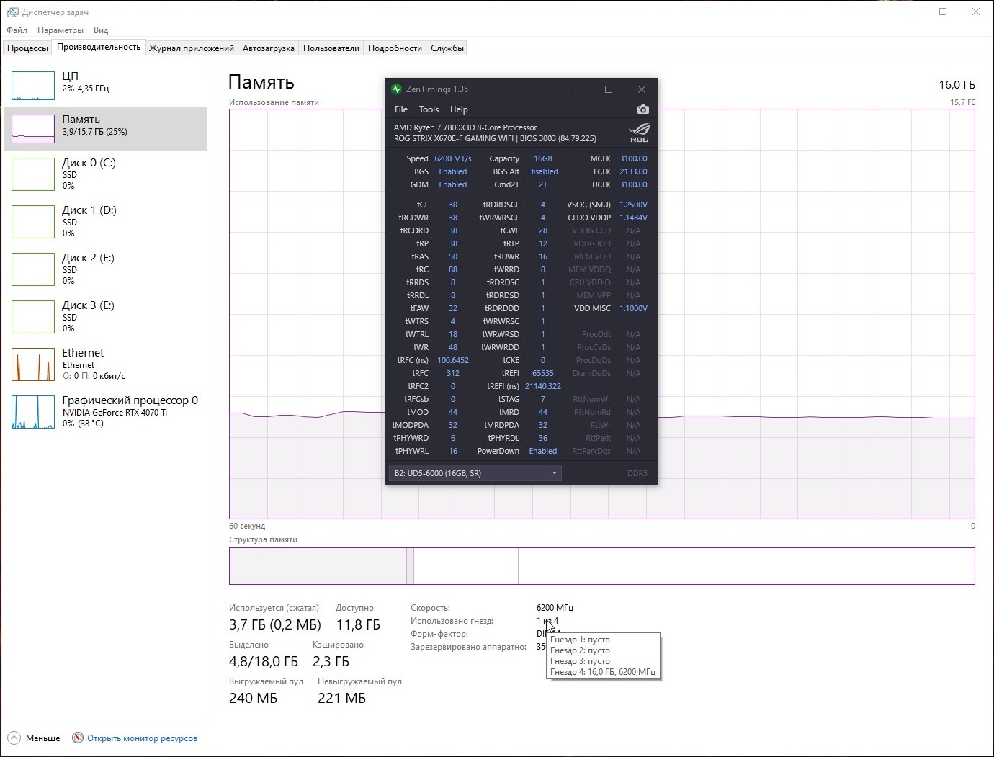Screen dimensions: 994x757
Task: Open the Открыть монитор ресурсов link
Action: coord(142,738)
